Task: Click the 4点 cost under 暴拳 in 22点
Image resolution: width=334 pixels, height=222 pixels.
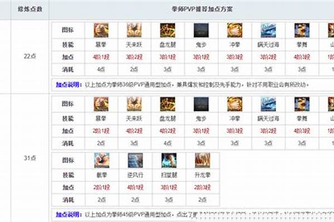Action: click(101, 69)
